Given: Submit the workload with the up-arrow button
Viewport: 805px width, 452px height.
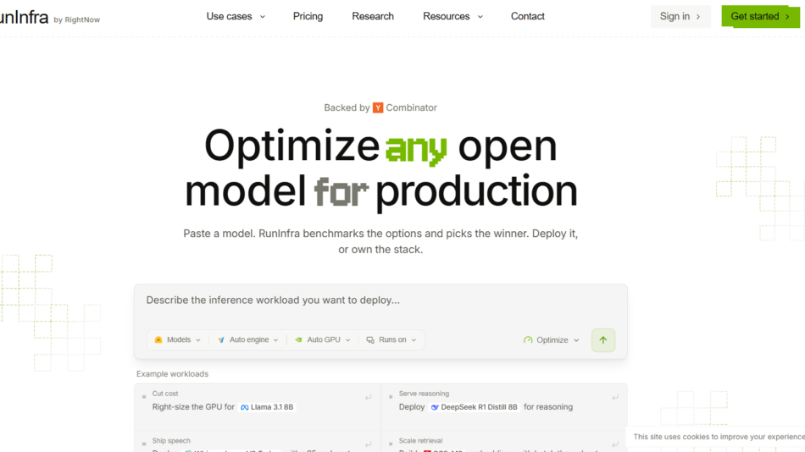Looking at the screenshot, I should point(603,340).
